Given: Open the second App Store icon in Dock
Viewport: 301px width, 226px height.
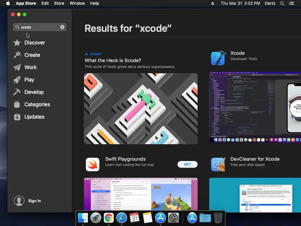Looking at the screenshot, I should pos(192,218).
